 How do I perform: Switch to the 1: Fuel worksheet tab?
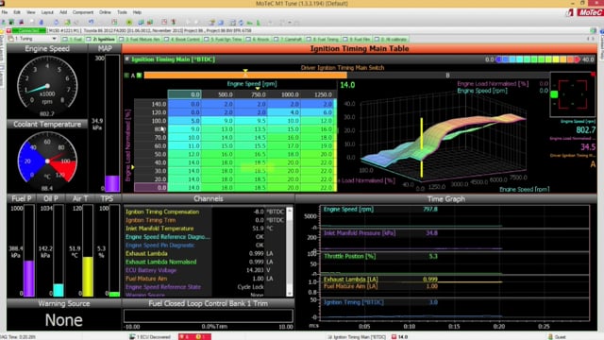pyautogui.click(x=73, y=40)
